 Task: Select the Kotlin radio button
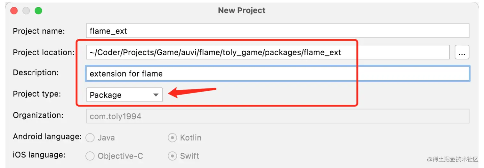pyautogui.click(x=173, y=138)
